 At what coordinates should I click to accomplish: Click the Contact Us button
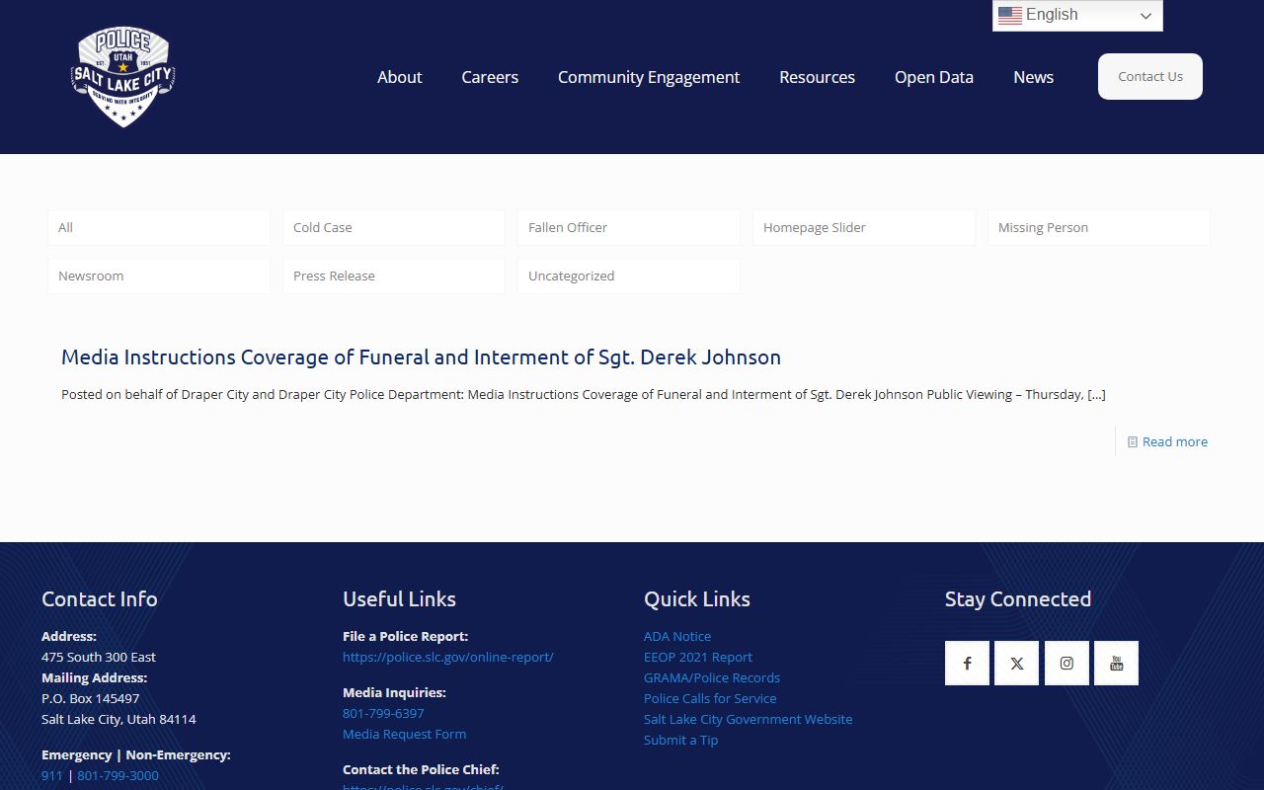click(1150, 76)
